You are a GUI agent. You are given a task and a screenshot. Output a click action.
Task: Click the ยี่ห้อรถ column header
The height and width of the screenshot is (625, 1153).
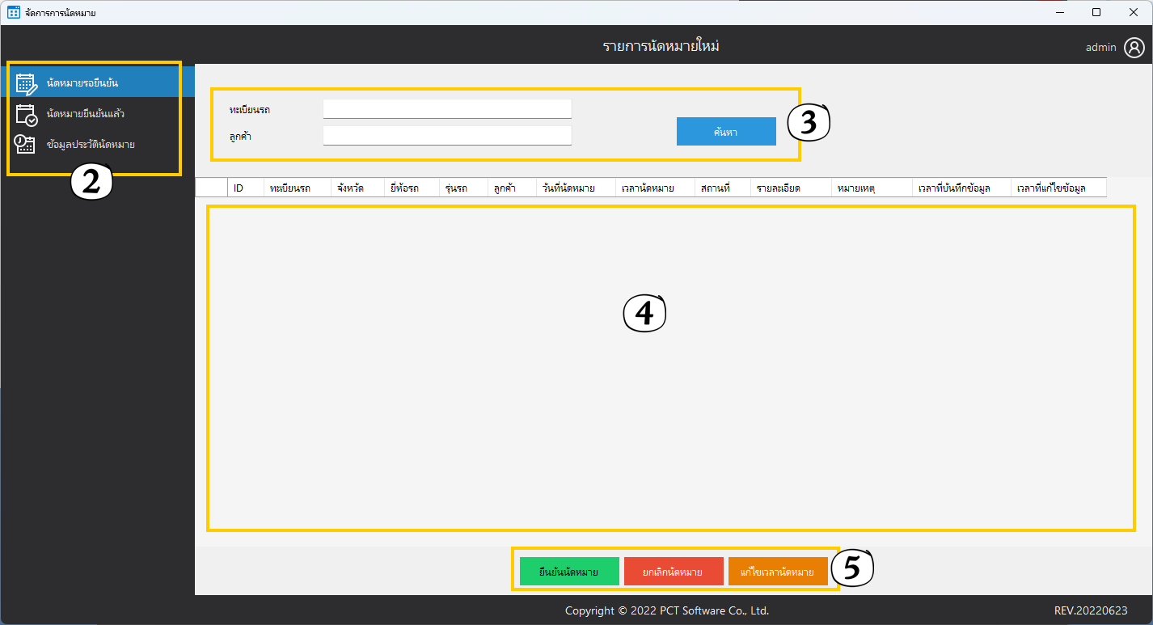click(x=404, y=188)
